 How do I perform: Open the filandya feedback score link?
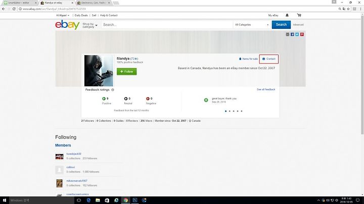point(134,59)
